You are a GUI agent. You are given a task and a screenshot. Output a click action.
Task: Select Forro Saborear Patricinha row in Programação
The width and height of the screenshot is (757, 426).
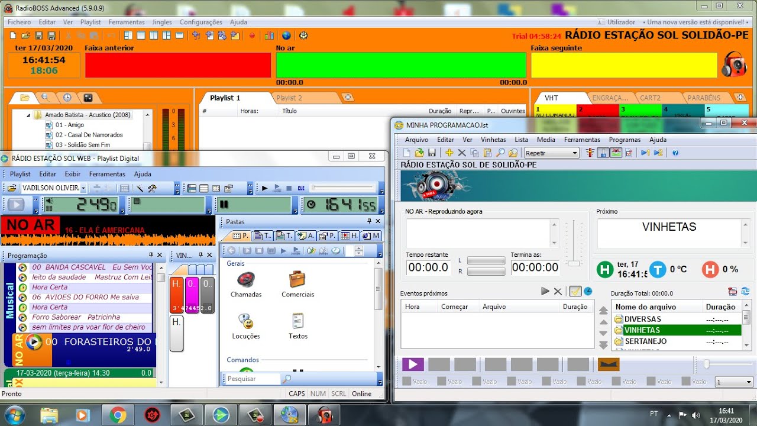coord(92,317)
